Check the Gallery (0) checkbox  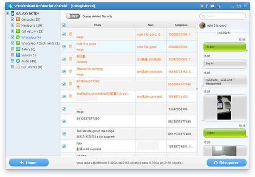12,49
